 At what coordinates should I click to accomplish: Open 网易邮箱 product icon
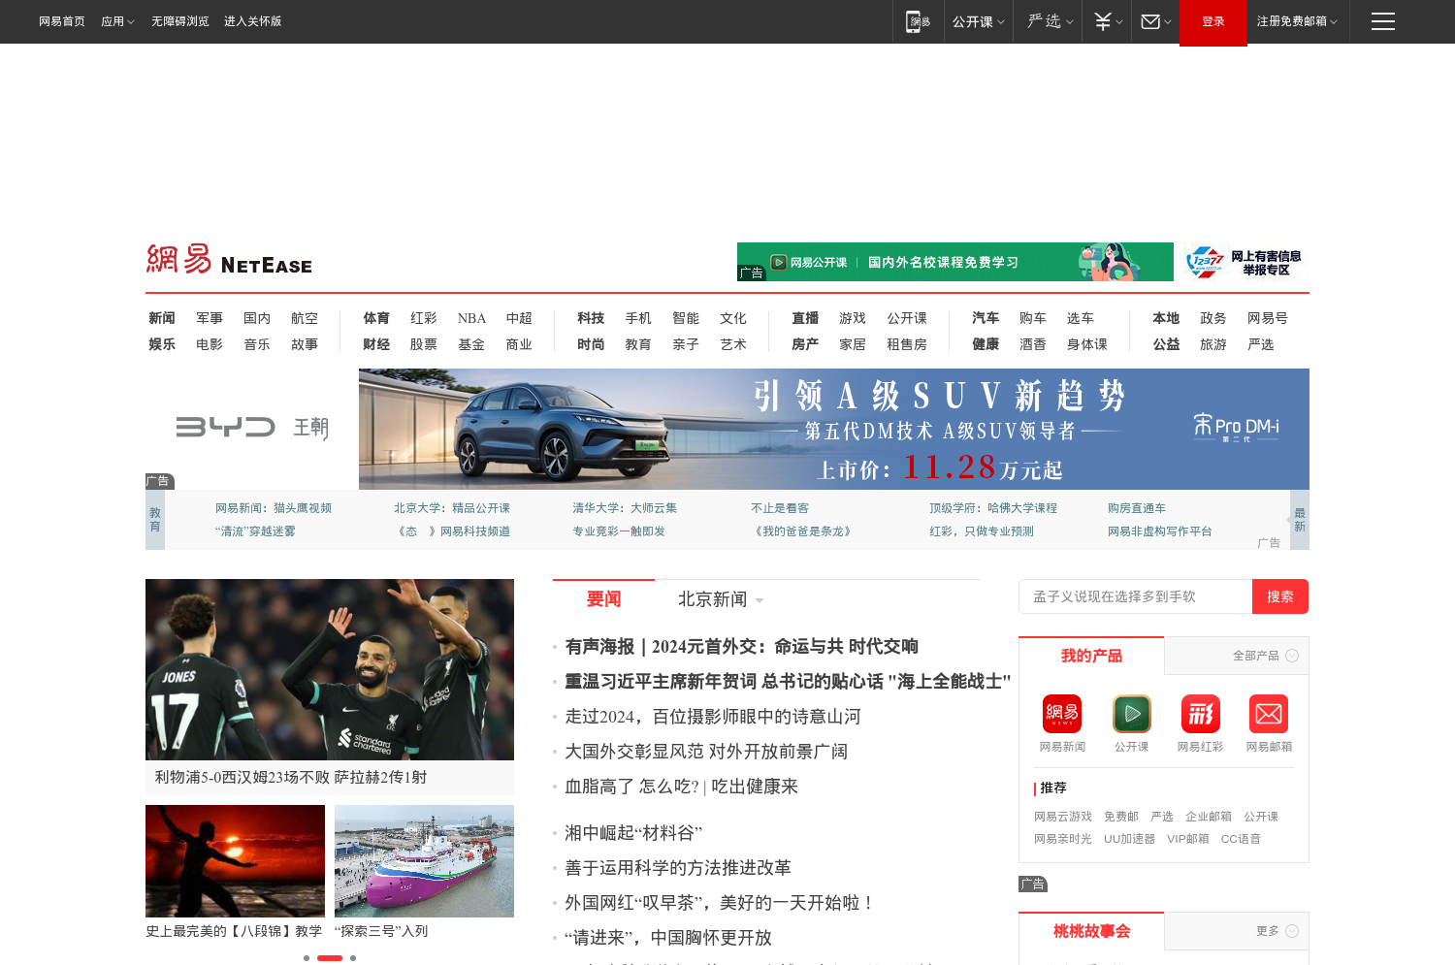coord(1269,714)
